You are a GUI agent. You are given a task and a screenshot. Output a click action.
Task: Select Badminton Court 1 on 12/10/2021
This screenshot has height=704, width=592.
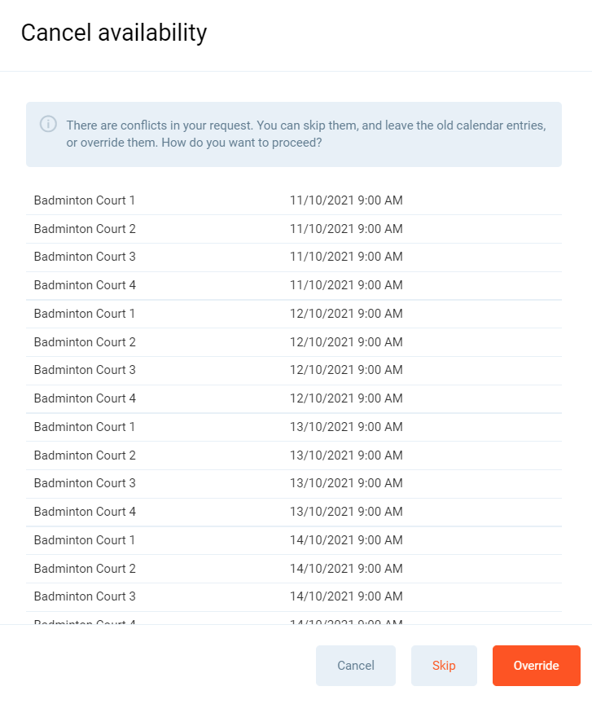tap(85, 314)
